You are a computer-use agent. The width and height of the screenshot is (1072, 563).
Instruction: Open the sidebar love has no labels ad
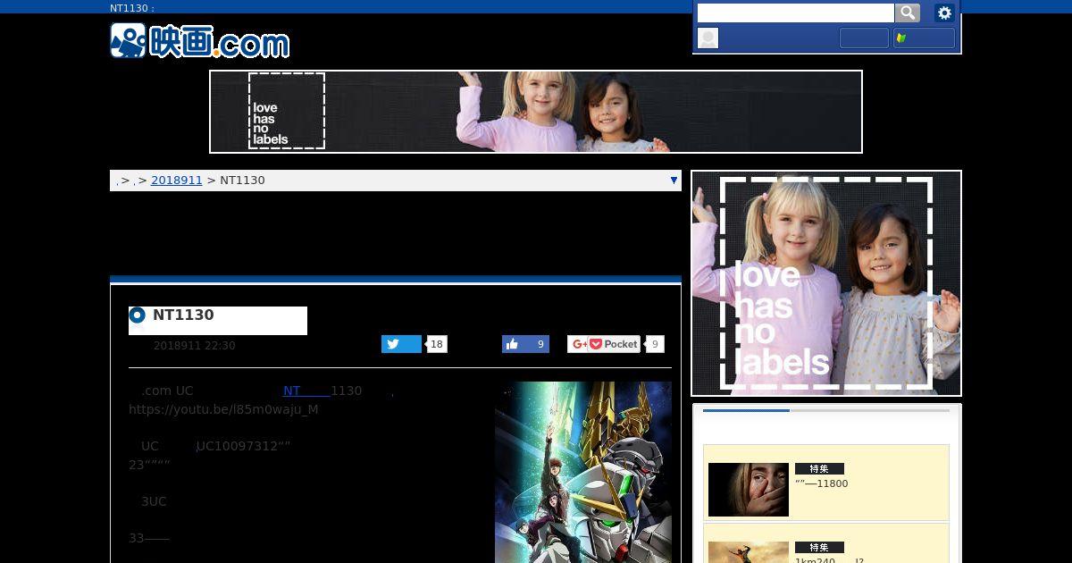coord(826,283)
